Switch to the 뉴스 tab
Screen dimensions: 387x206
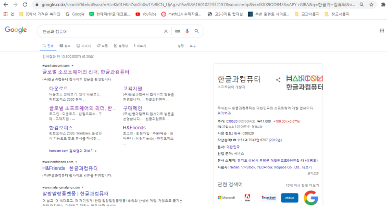click(x=65, y=46)
